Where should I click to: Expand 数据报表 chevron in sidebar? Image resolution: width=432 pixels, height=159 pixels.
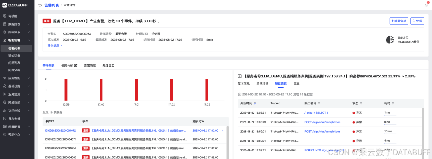29,24
